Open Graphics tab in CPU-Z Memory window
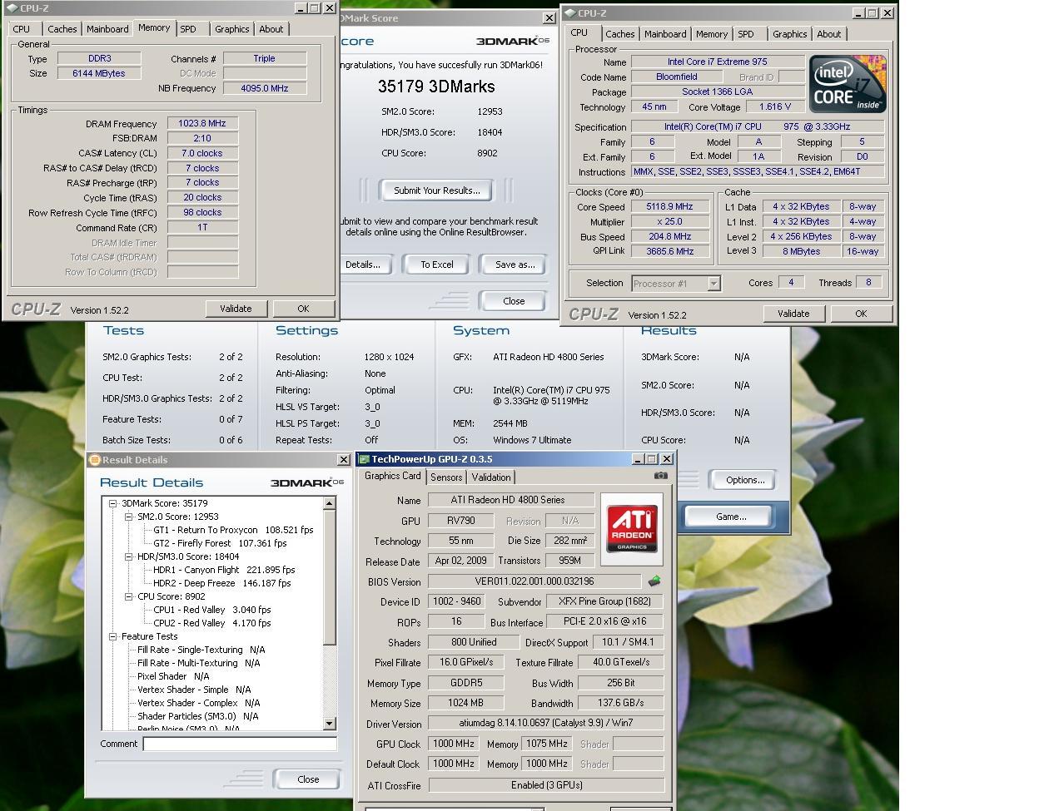 click(231, 29)
